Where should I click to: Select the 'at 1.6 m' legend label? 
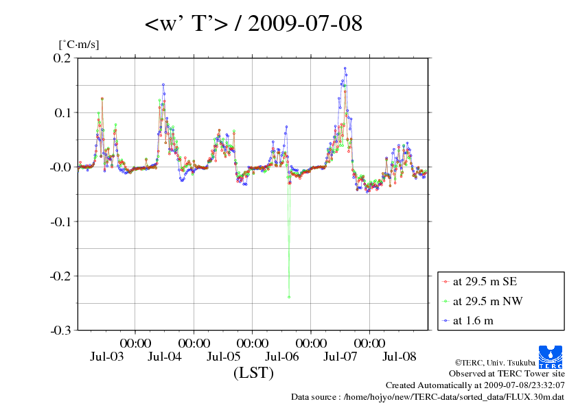point(473,321)
